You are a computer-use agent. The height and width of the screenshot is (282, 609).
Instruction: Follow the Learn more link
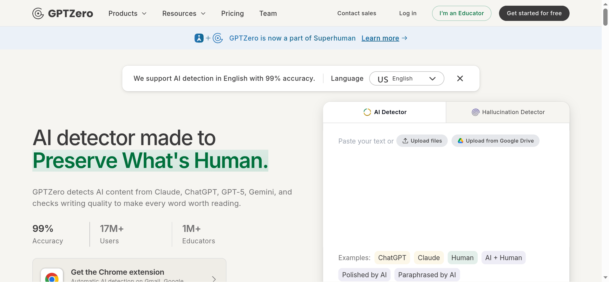pyautogui.click(x=380, y=38)
